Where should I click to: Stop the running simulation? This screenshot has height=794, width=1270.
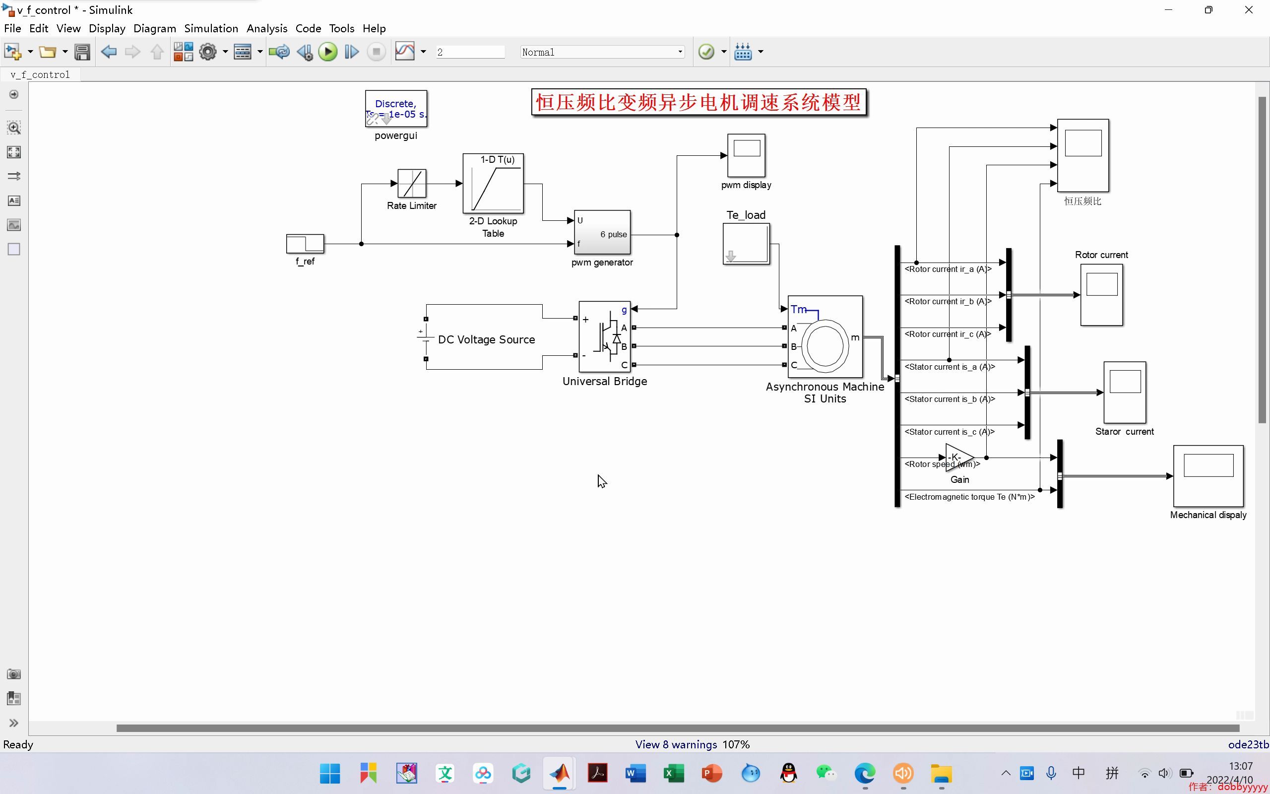(x=376, y=51)
